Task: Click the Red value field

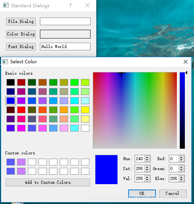Action: point(174,159)
